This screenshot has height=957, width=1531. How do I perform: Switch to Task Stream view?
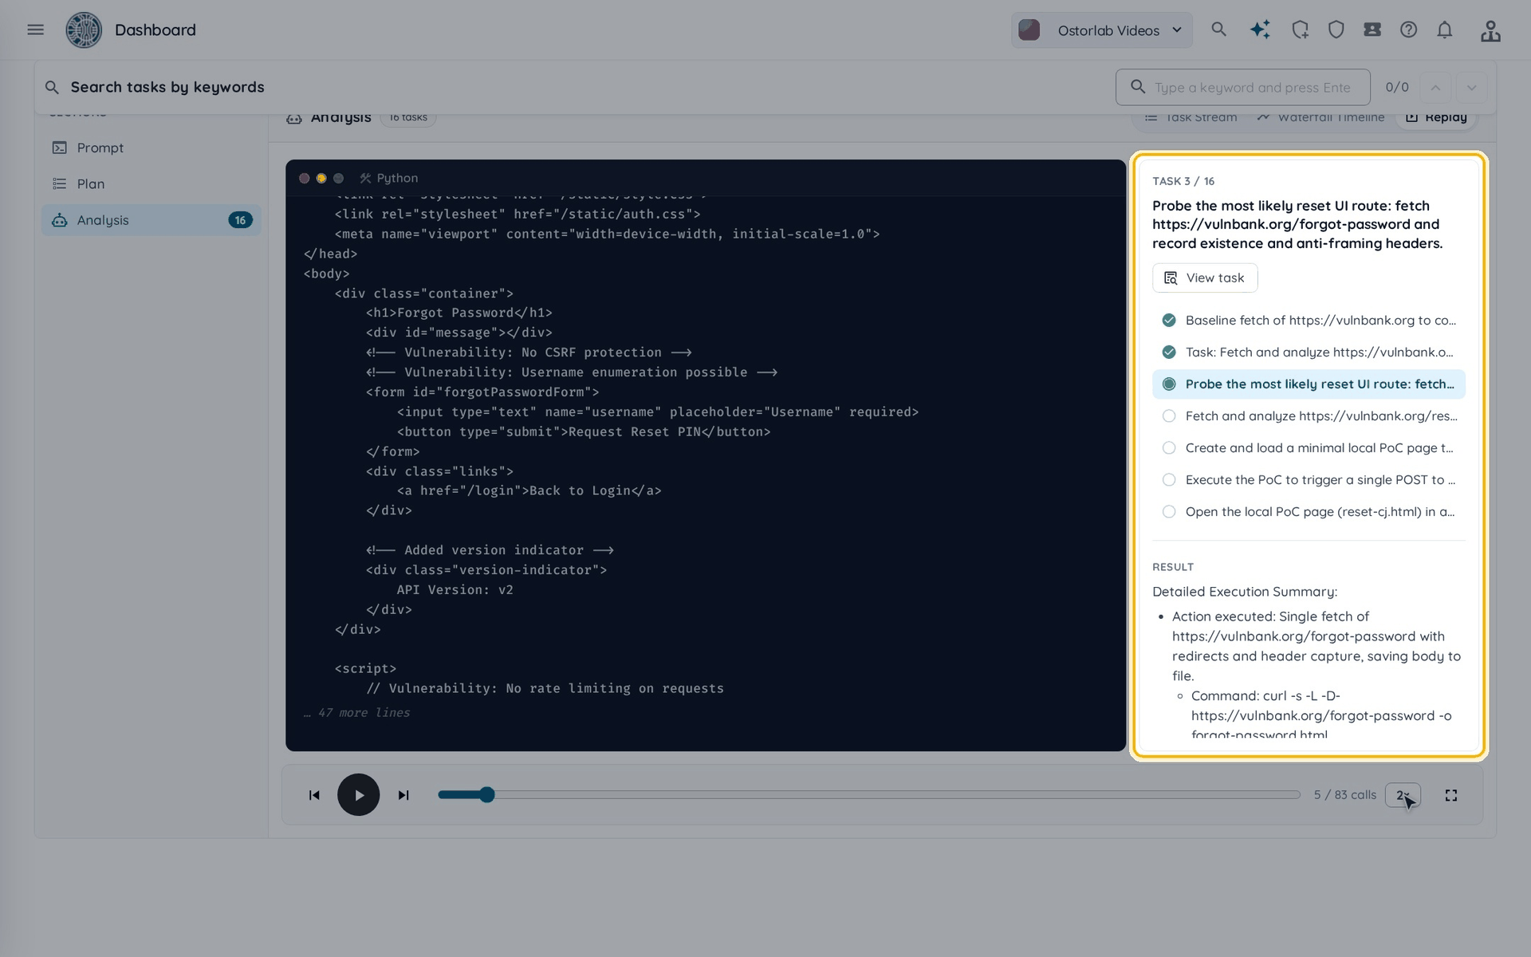pos(1191,117)
